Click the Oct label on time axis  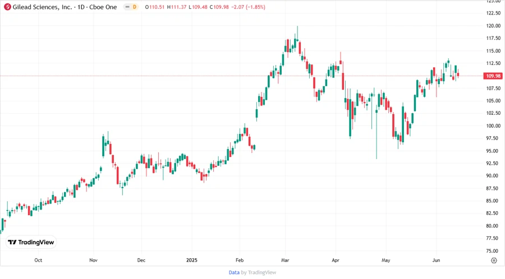pyautogui.click(x=38, y=261)
